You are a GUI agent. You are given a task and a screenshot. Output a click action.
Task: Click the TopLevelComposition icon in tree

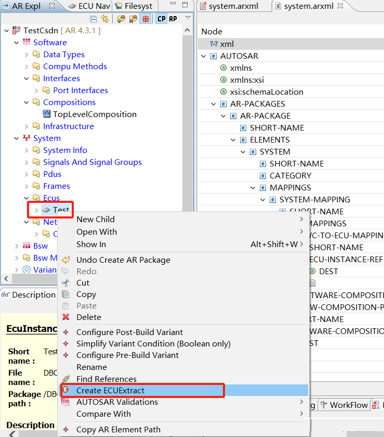coord(47,114)
